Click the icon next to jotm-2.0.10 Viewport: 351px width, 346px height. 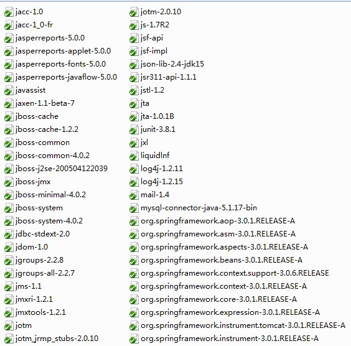[134, 12]
